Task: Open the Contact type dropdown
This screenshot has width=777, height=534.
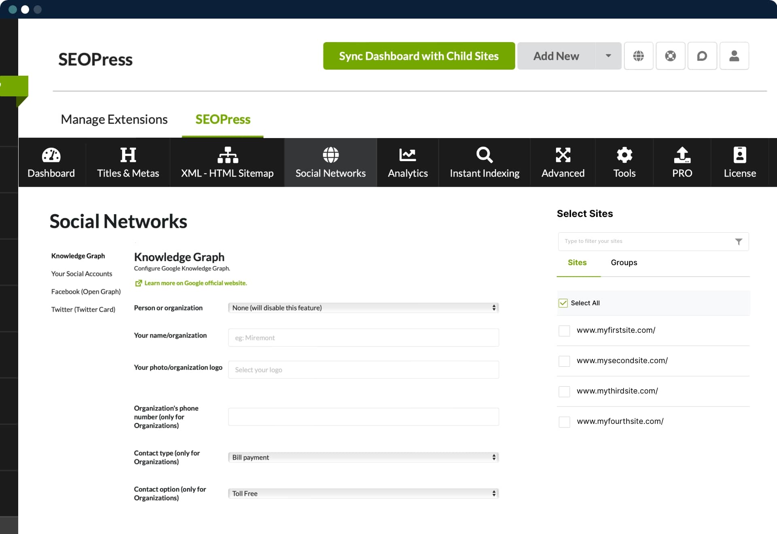Action: click(363, 457)
